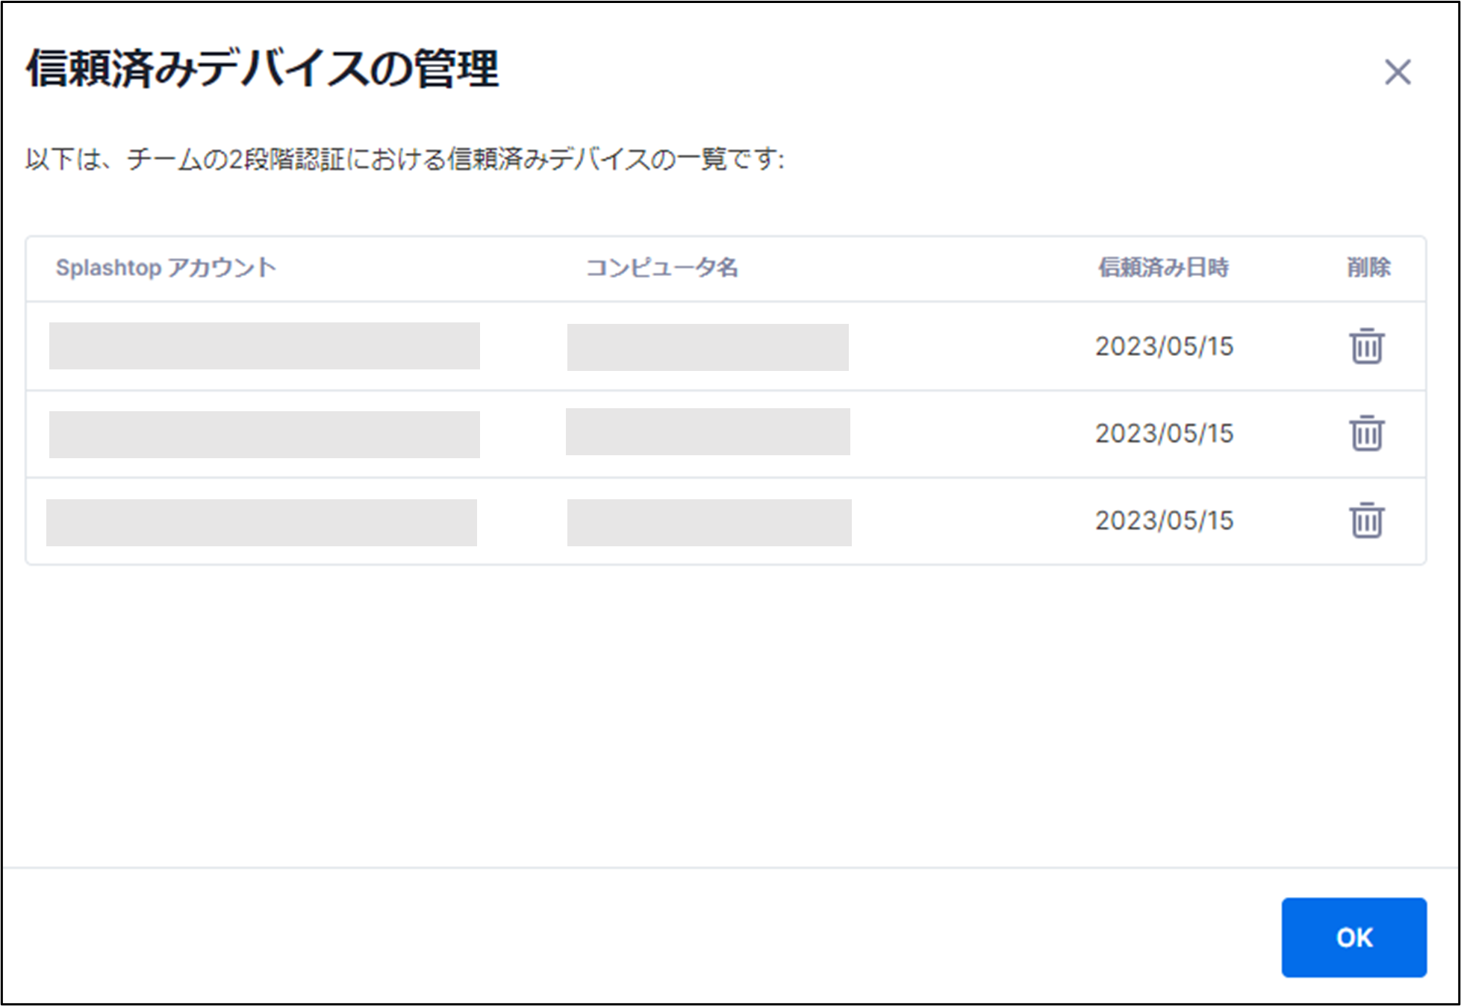Click the 削除 column header
The height and width of the screenshot is (1006, 1461).
point(1368,267)
